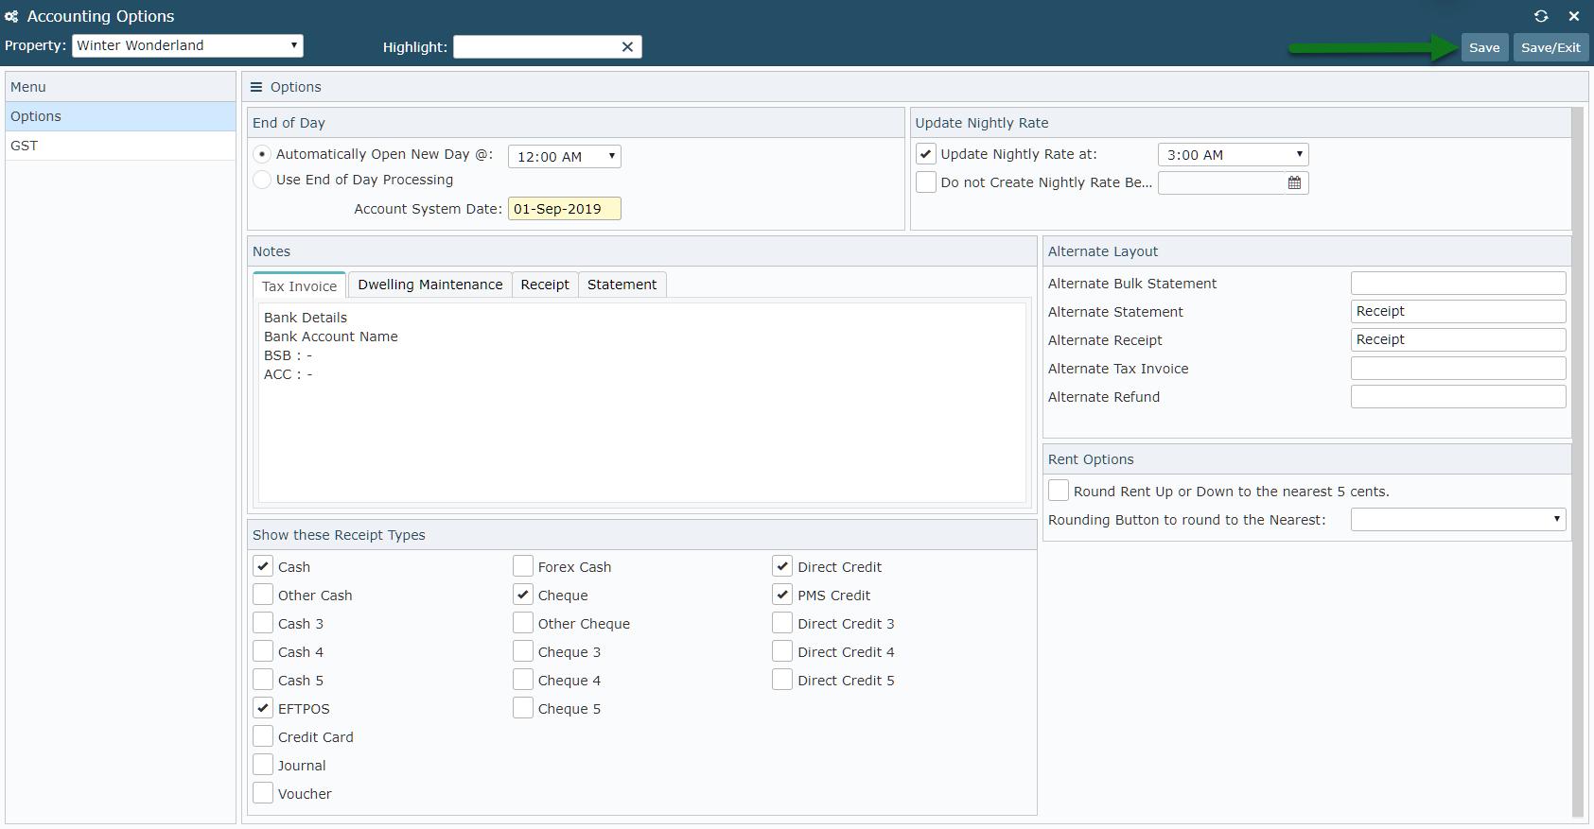This screenshot has height=829, width=1594.
Task: Uncheck the EFTPOS receipt type
Action: click(x=263, y=708)
